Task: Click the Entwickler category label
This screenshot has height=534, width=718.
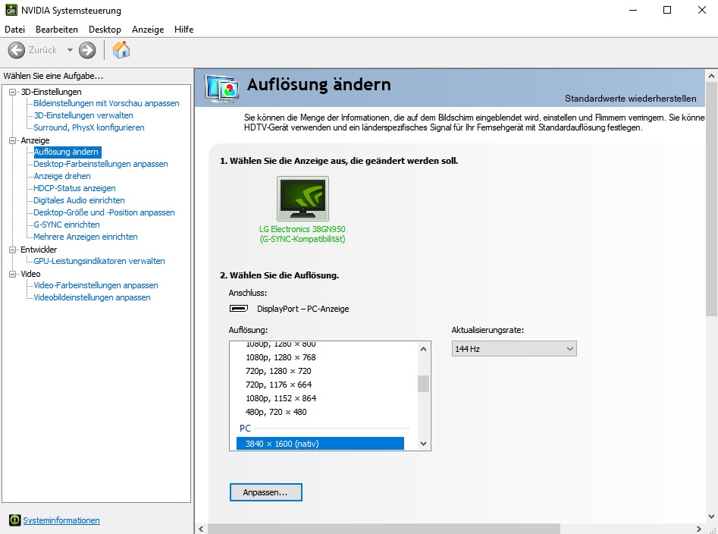Action: coord(39,250)
